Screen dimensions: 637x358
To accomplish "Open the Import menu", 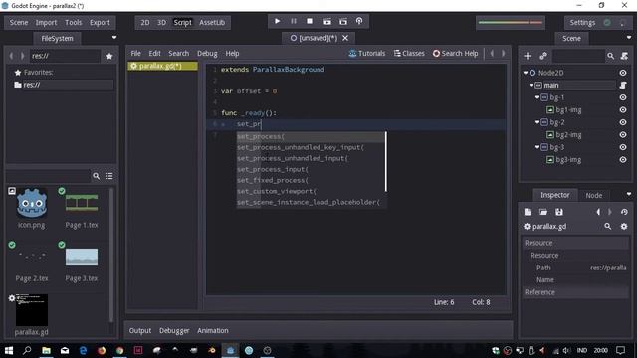I will click(x=46, y=22).
